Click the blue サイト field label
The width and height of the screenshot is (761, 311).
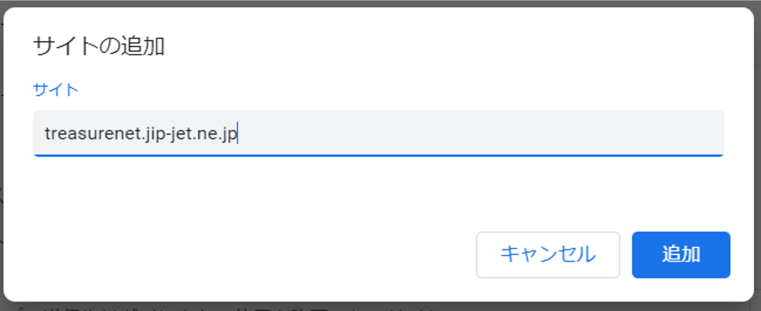[x=56, y=89]
